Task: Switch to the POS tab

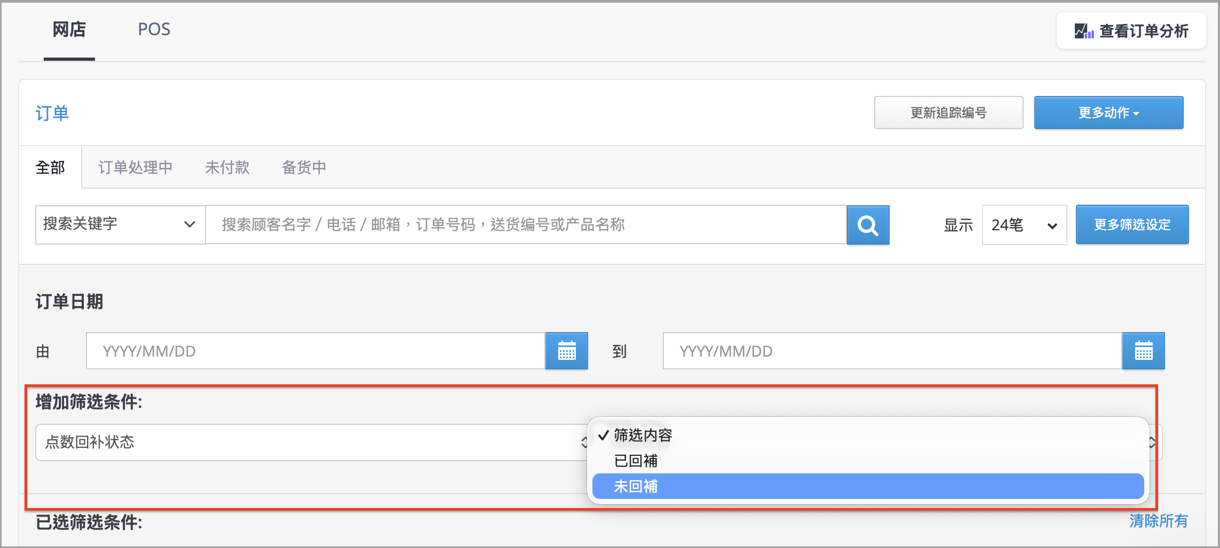Action: point(154,29)
